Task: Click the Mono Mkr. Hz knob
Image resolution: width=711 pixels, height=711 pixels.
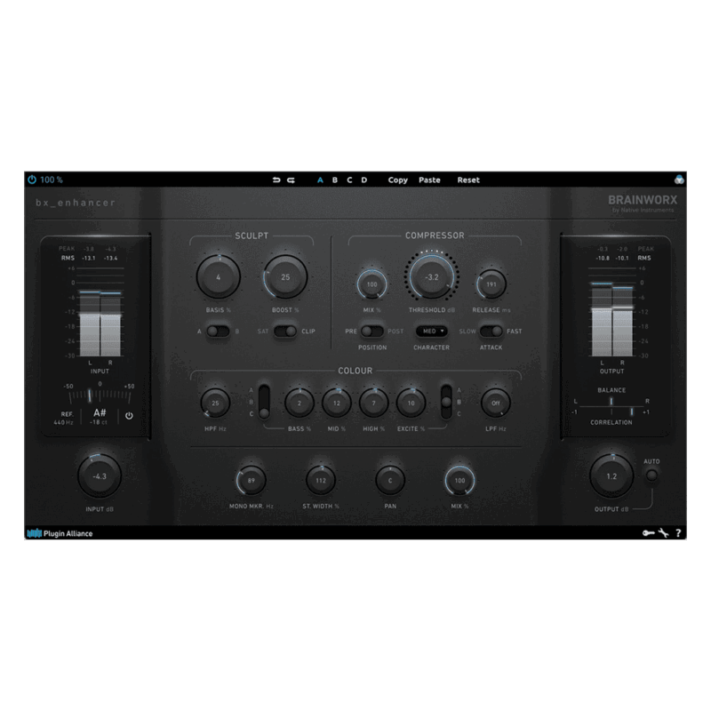Action: [x=251, y=480]
